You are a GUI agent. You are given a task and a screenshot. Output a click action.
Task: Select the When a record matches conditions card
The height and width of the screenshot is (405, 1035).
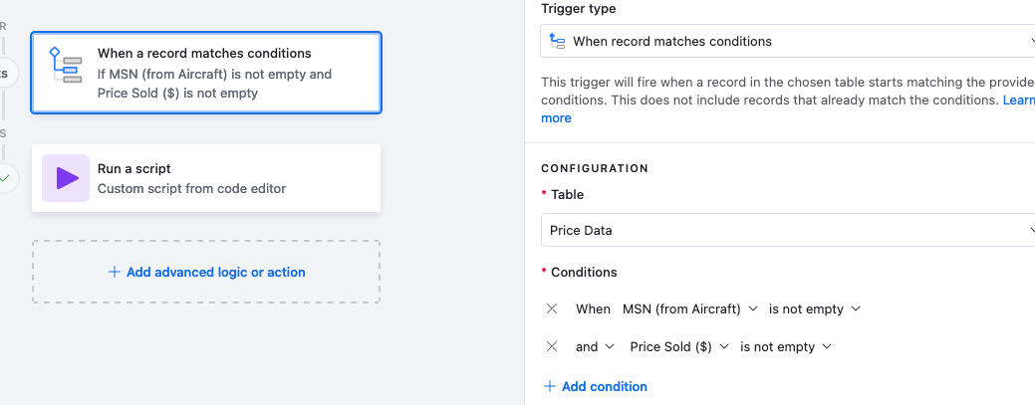(206, 73)
